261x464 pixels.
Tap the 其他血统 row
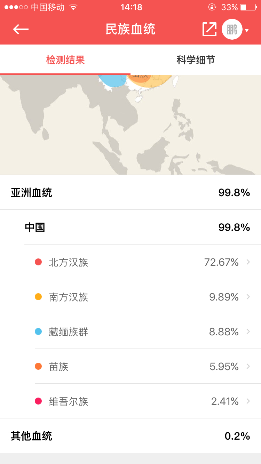tap(130, 436)
